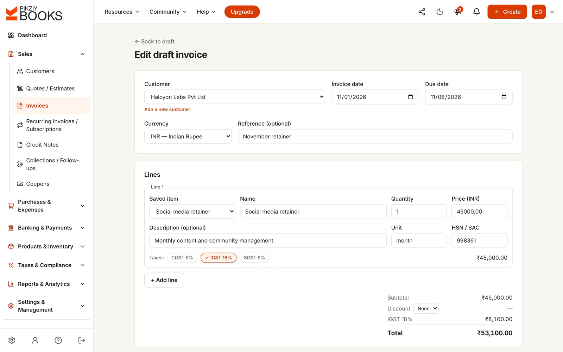Click the Add line button
Screen dimensions: 563x352
(x=164, y=280)
